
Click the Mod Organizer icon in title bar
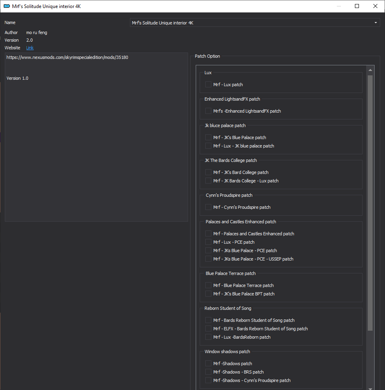click(7, 6)
